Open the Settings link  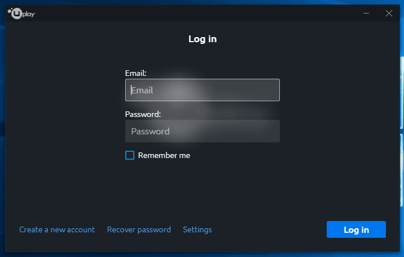[197, 229]
